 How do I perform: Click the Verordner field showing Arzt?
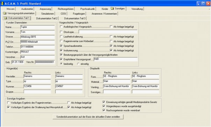click(x=37, y=57)
